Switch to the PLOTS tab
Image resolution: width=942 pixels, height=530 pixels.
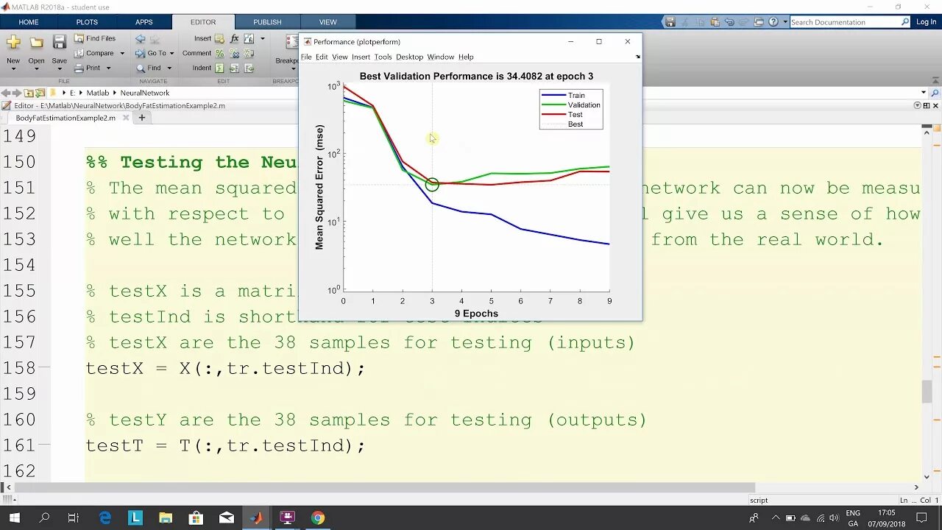[87, 22]
